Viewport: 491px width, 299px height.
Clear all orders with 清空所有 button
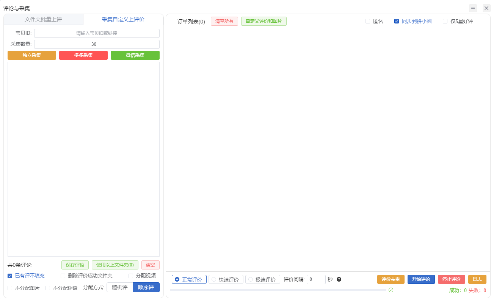click(x=224, y=21)
